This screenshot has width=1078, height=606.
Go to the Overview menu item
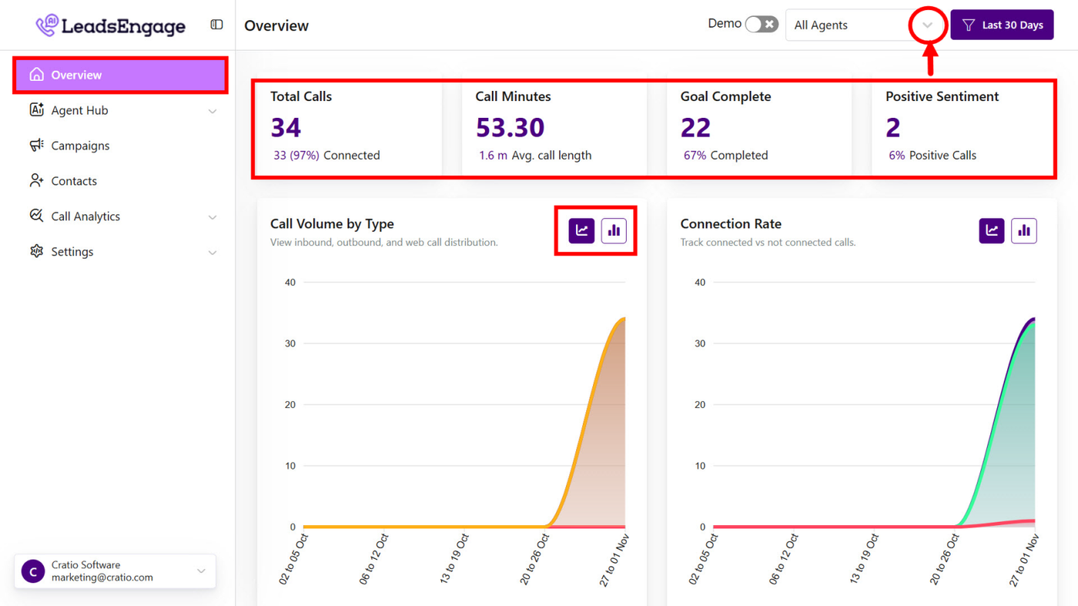tap(120, 75)
